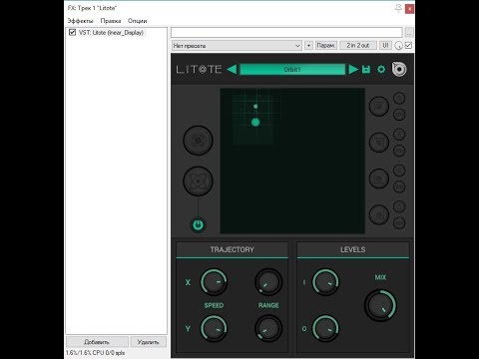This screenshot has width=479, height=359.
Task: Select VST: Litote (Inear_Display) in FX list
Action: tap(111, 33)
